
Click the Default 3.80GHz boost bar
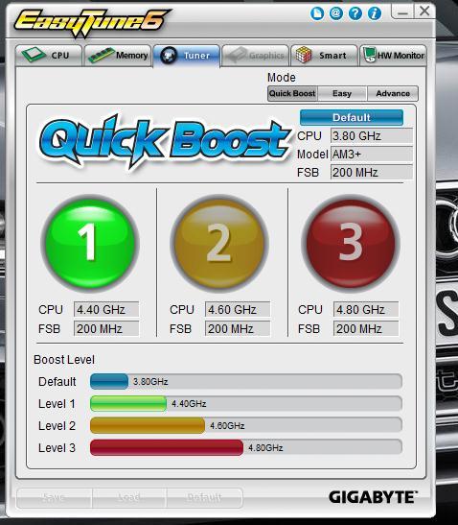[246, 382]
